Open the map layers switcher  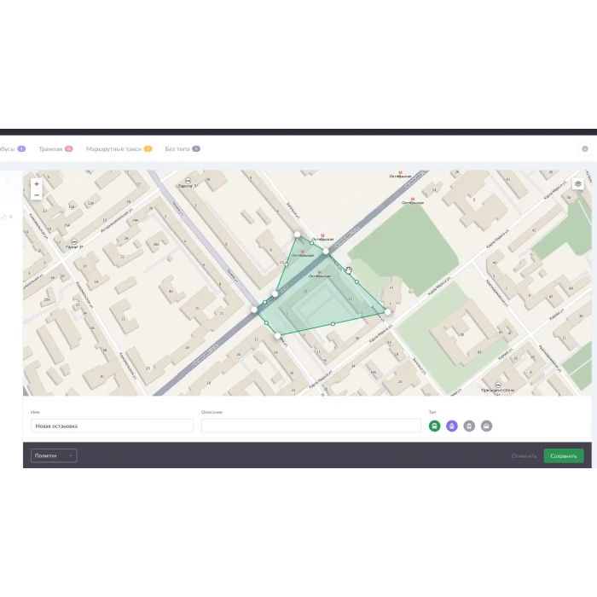tap(577, 183)
